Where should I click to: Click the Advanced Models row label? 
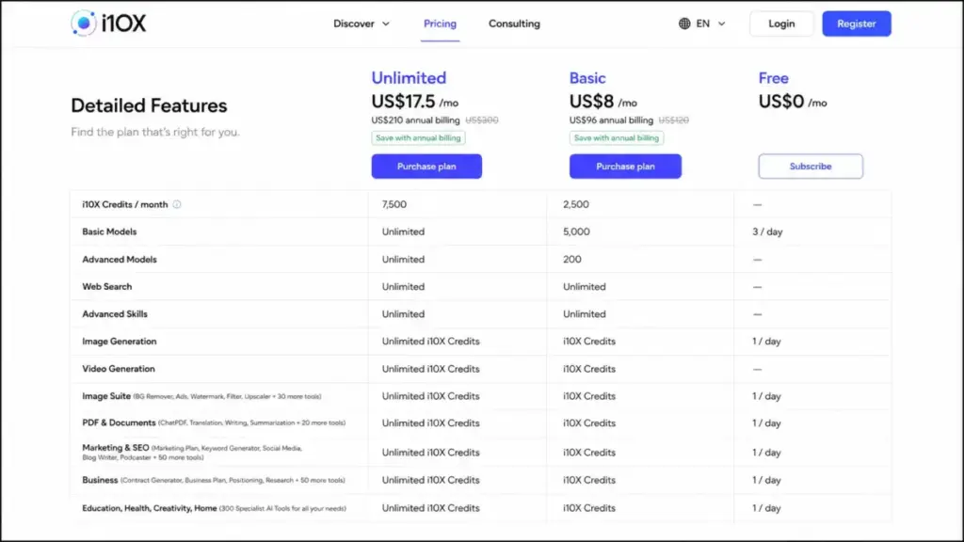coord(120,260)
